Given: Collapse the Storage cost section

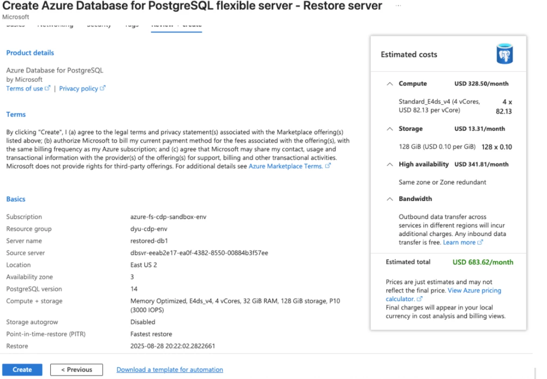Looking at the screenshot, I should pyautogui.click(x=390, y=129).
